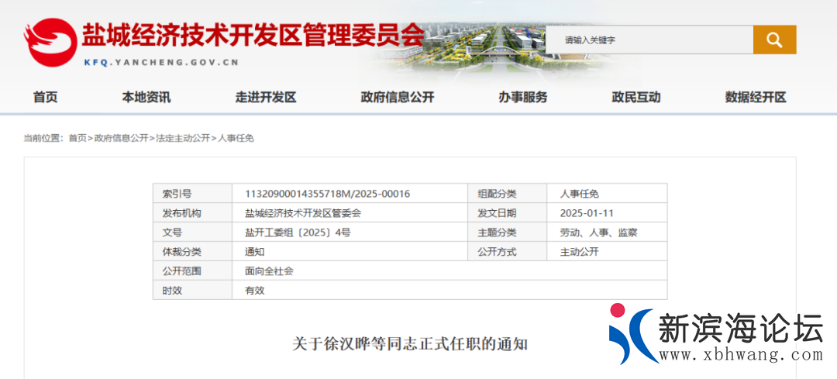Open the 办事服务 navigation item
Screen dimensions: 837x379
(x=522, y=97)
